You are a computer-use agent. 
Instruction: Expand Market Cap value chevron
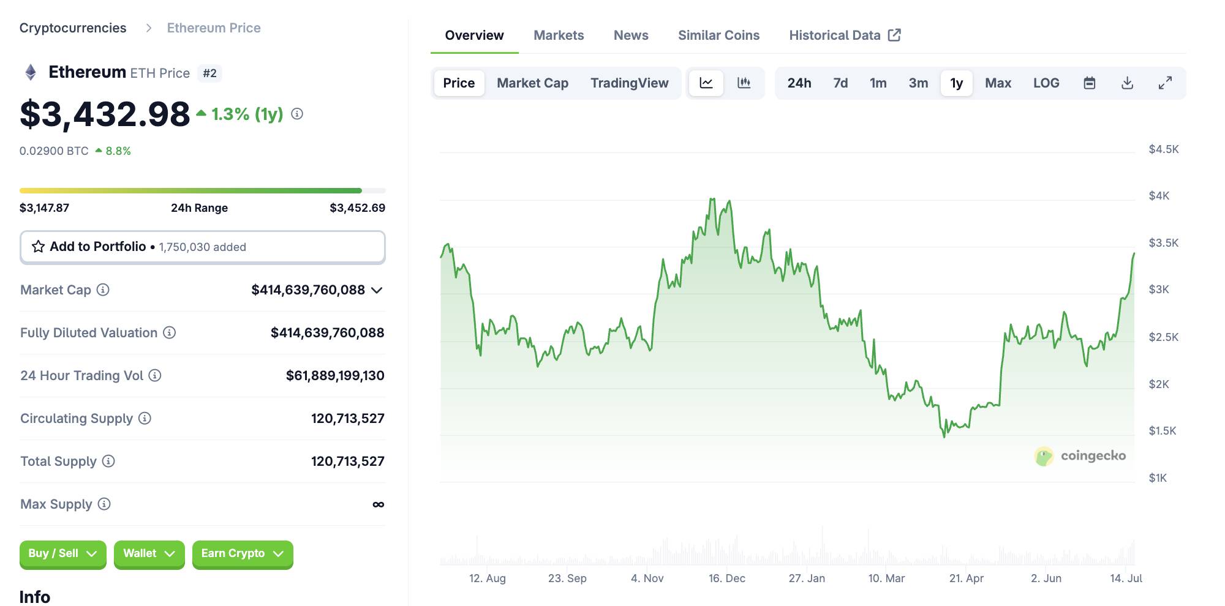point(377,290)
